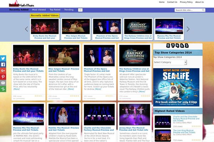Open Miss Saigon thumbnail in the carousel
This screenshot has height=142, width=214.
(x=76, y=26)
